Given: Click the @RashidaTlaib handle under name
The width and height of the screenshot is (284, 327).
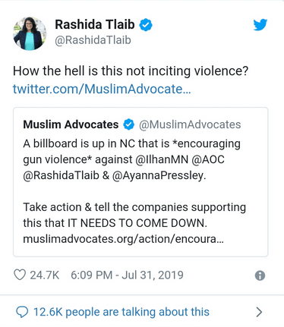Looking at the screenshot, I should click(x=93, y=40).
